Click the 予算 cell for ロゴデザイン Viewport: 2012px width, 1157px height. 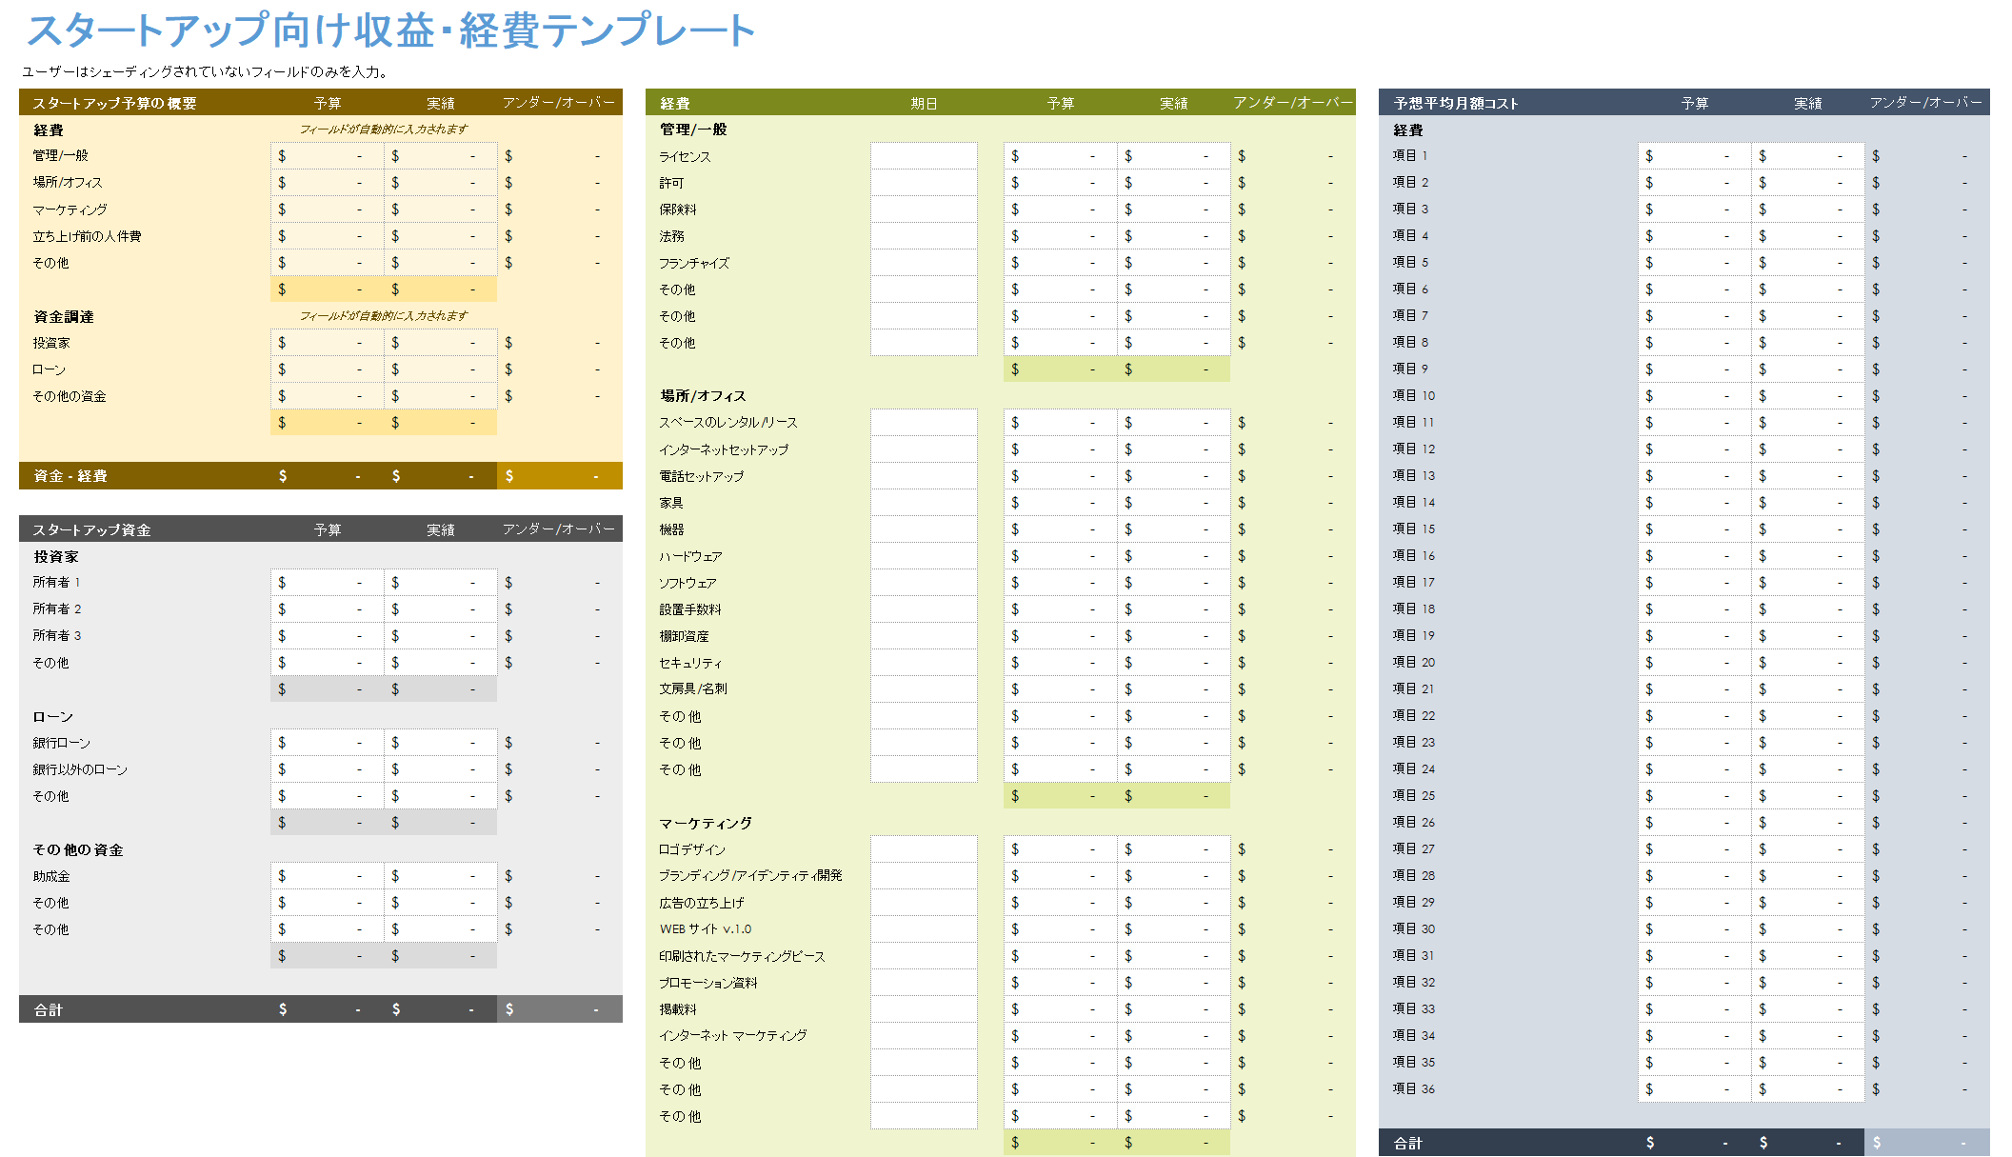tap(1061, 849)
